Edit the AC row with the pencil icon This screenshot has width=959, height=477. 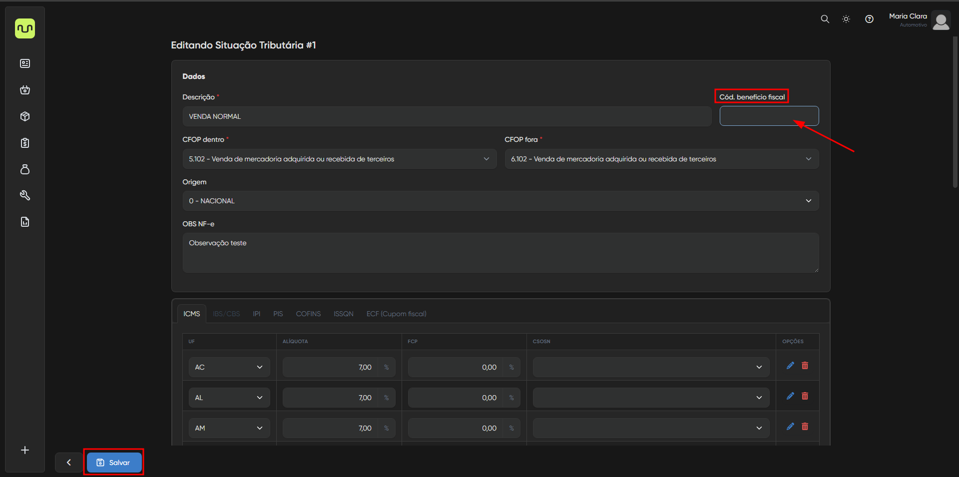790,366
